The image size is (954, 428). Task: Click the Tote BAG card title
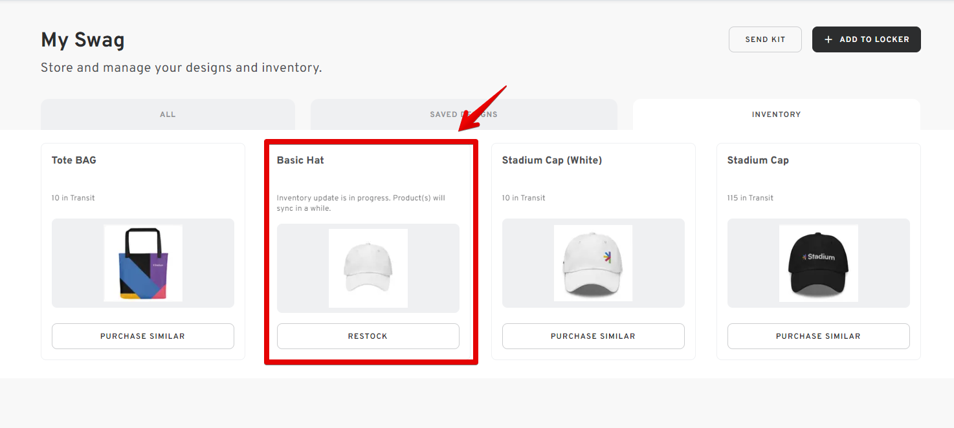[x=72, y=160]
